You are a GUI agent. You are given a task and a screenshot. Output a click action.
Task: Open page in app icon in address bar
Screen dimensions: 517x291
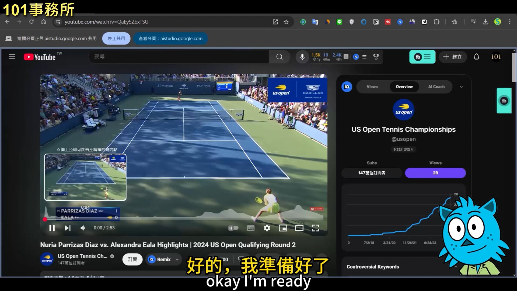click(x=275, y=22)
